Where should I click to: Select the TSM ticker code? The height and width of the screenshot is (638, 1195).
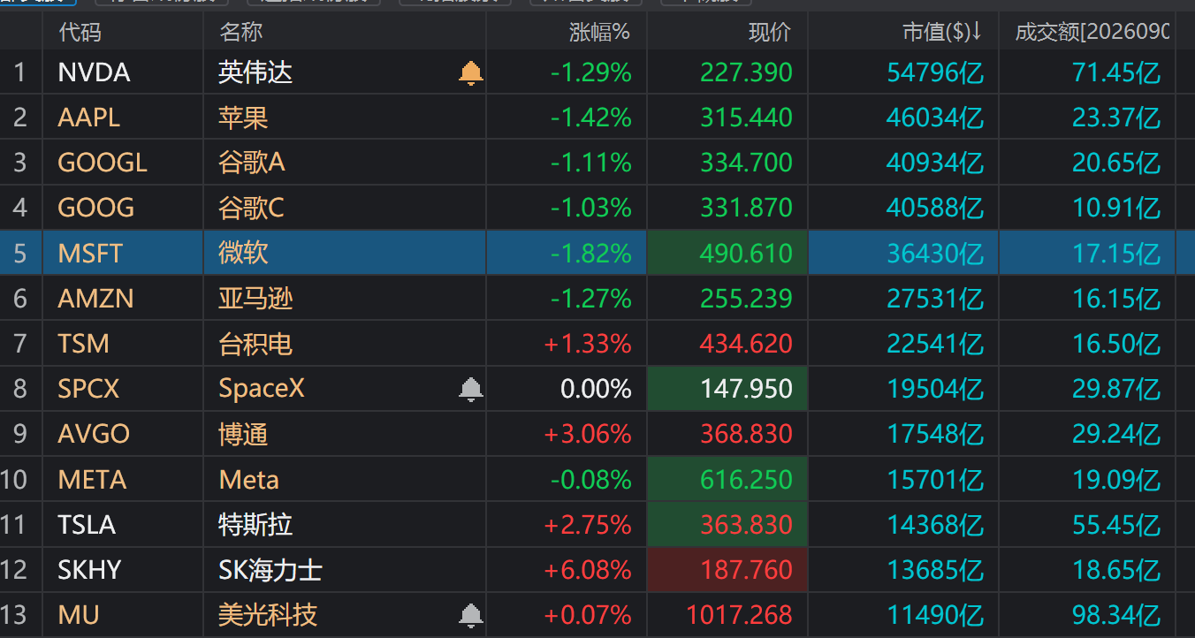(83, 344)
